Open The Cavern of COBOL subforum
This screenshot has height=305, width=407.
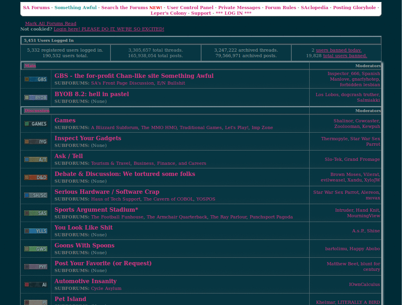(169, 199)
